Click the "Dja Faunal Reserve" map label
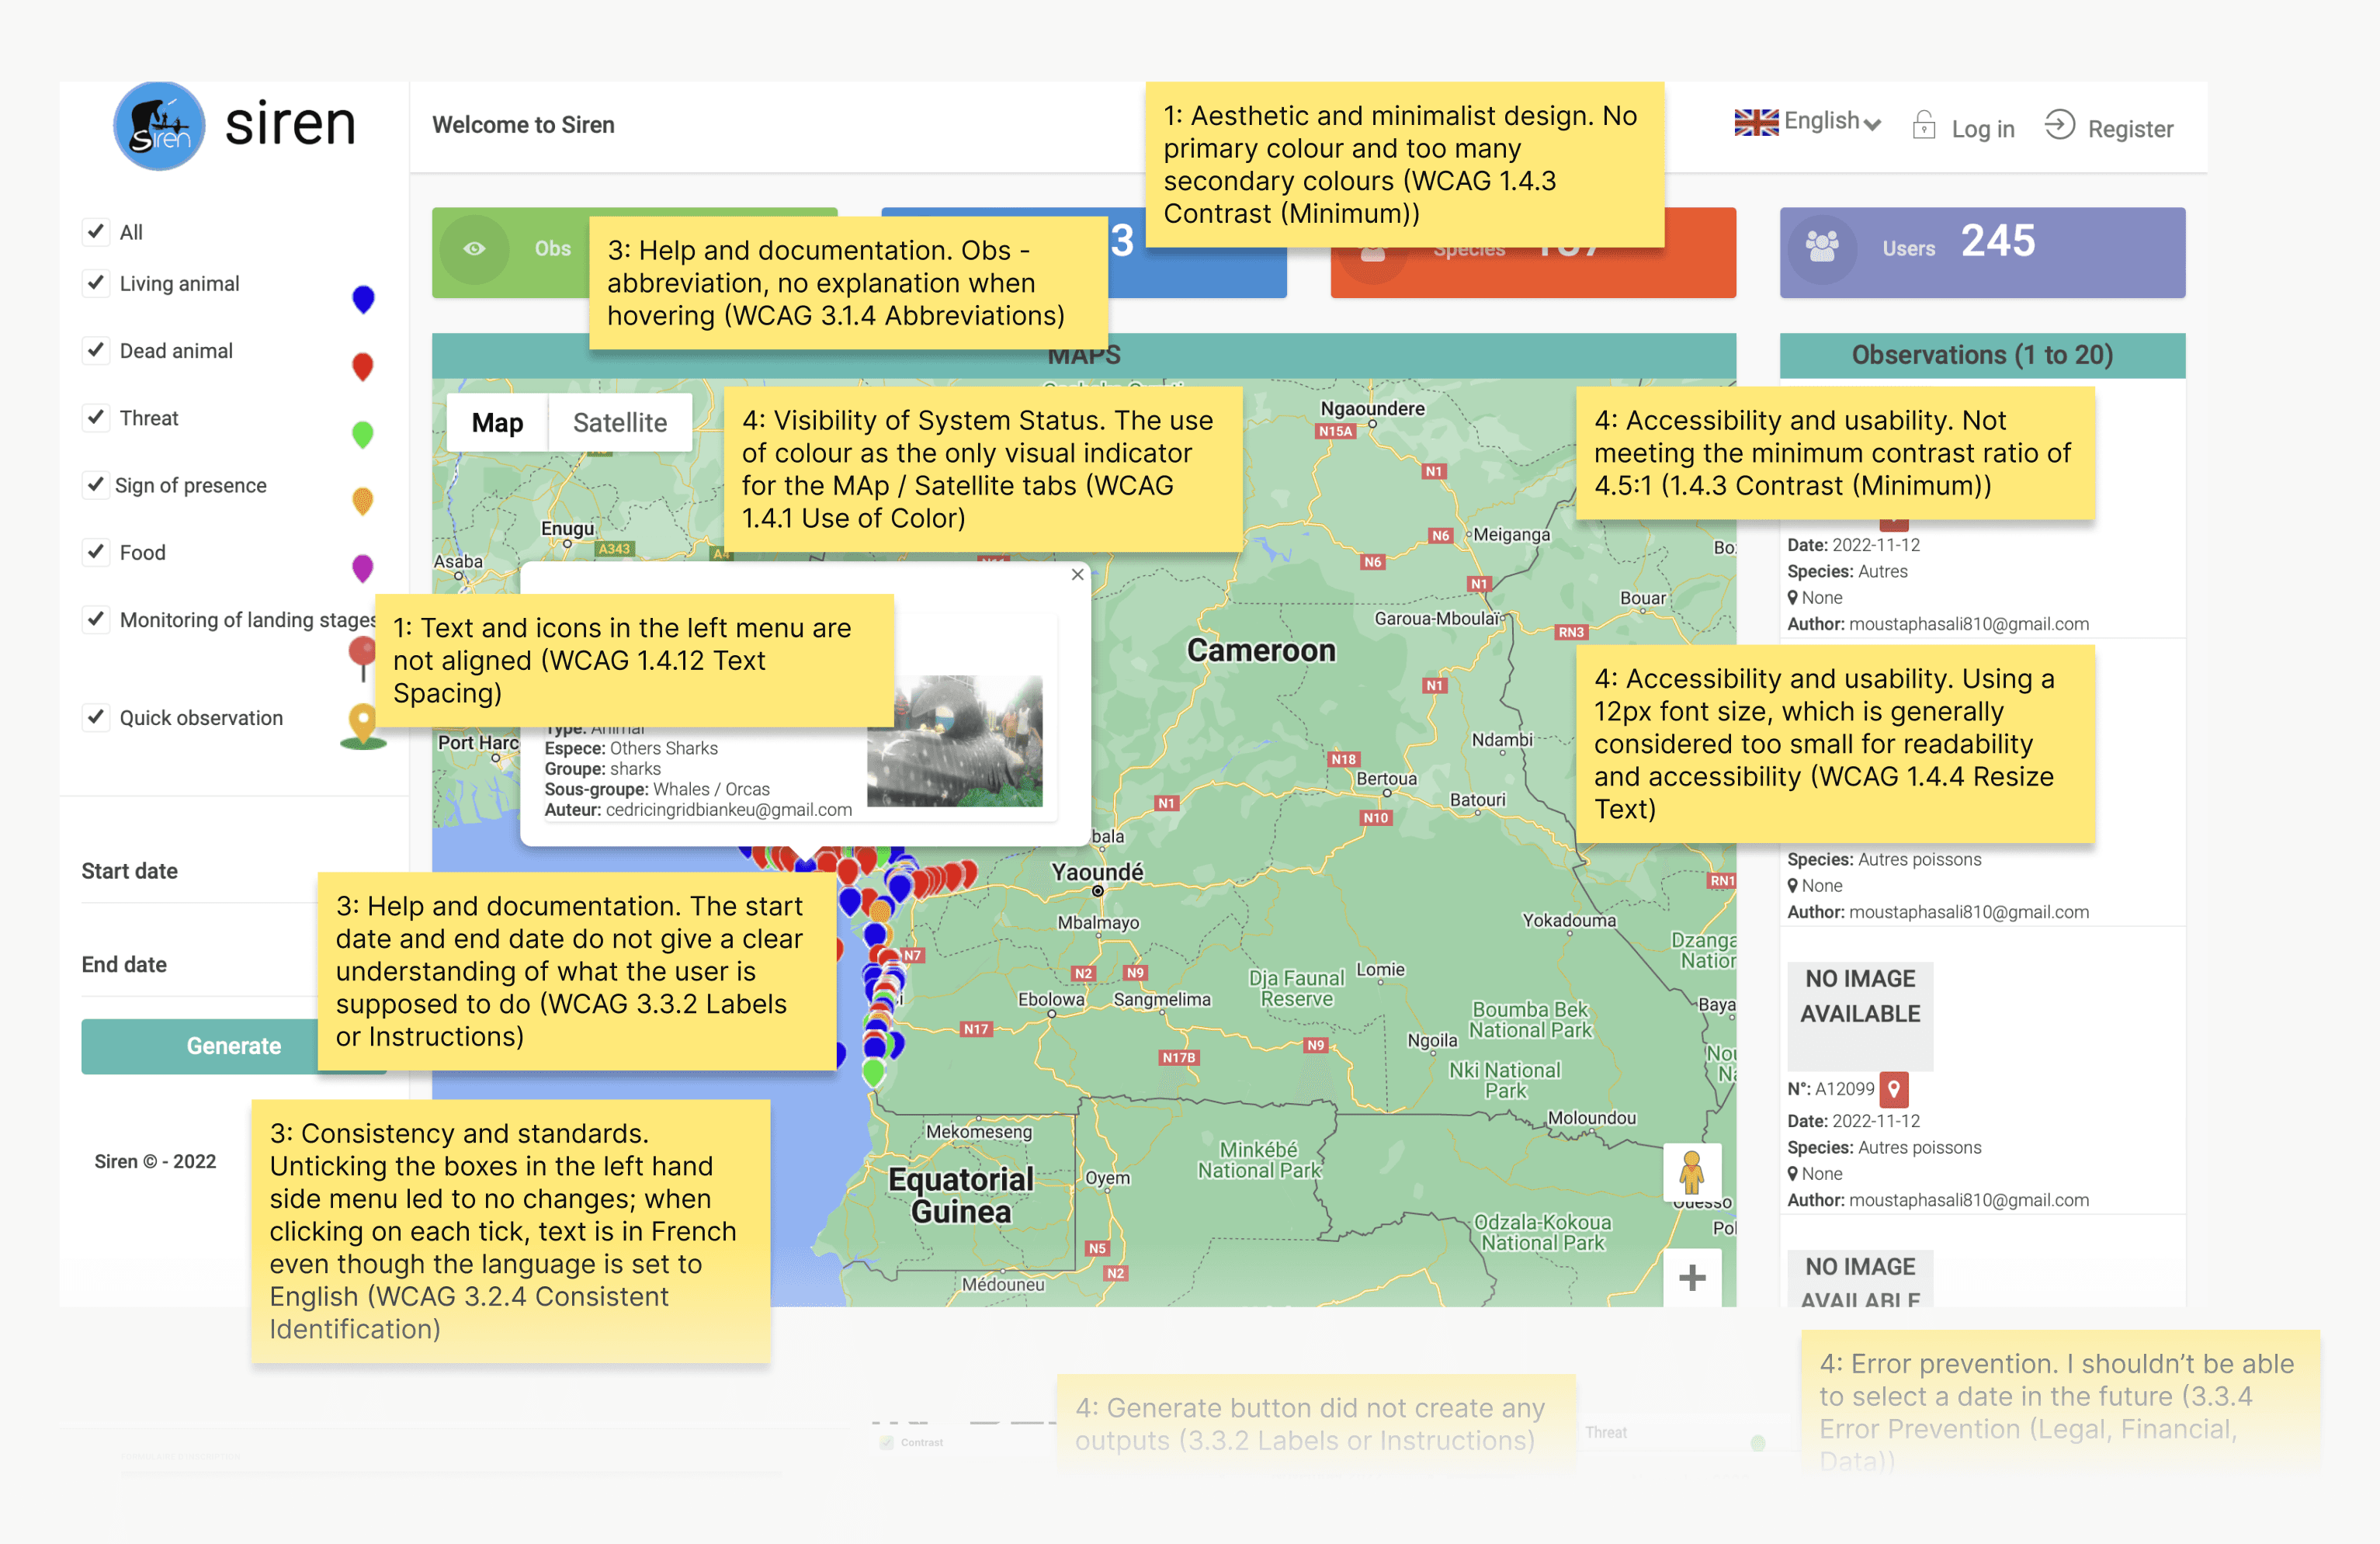The height and width of the screenshot is (1544, 2380). point(1297,988)
